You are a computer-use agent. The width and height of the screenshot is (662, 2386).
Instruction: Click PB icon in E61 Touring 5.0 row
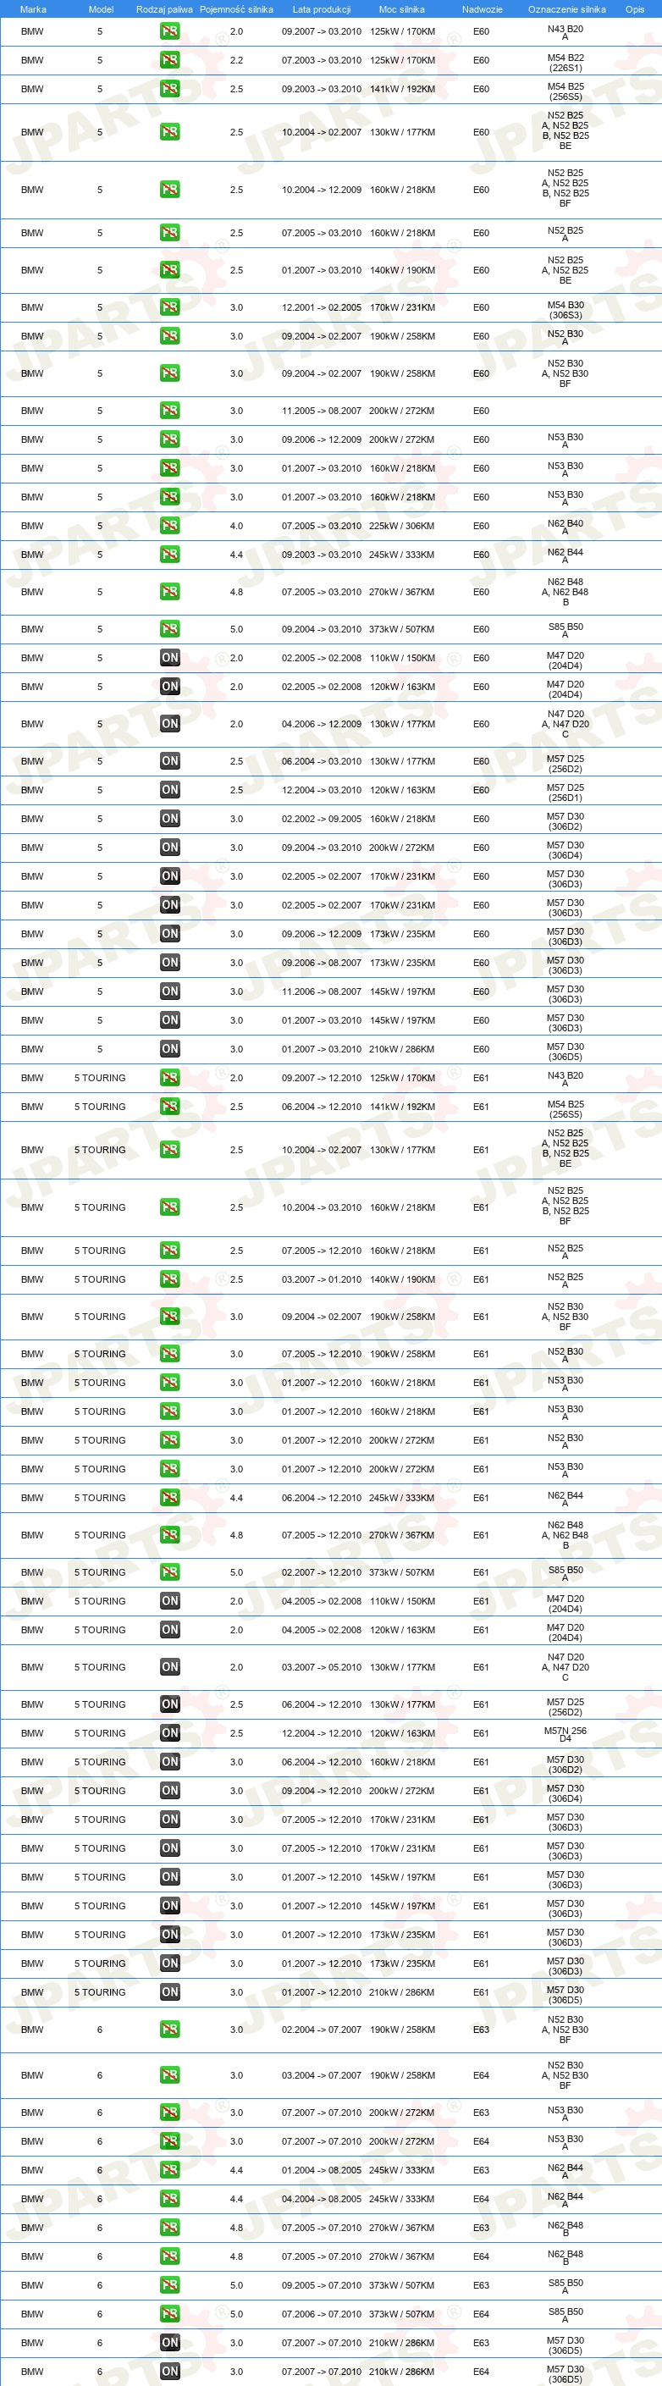pos(169,1571)
